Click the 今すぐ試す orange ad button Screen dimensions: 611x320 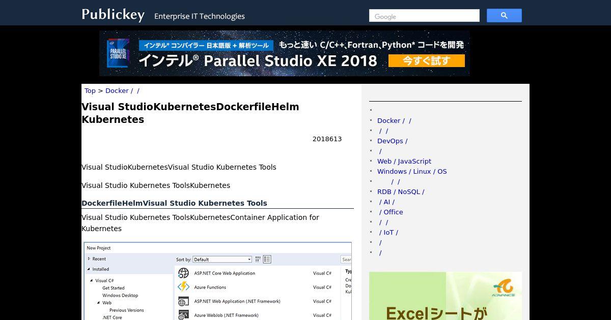point(427,61)
